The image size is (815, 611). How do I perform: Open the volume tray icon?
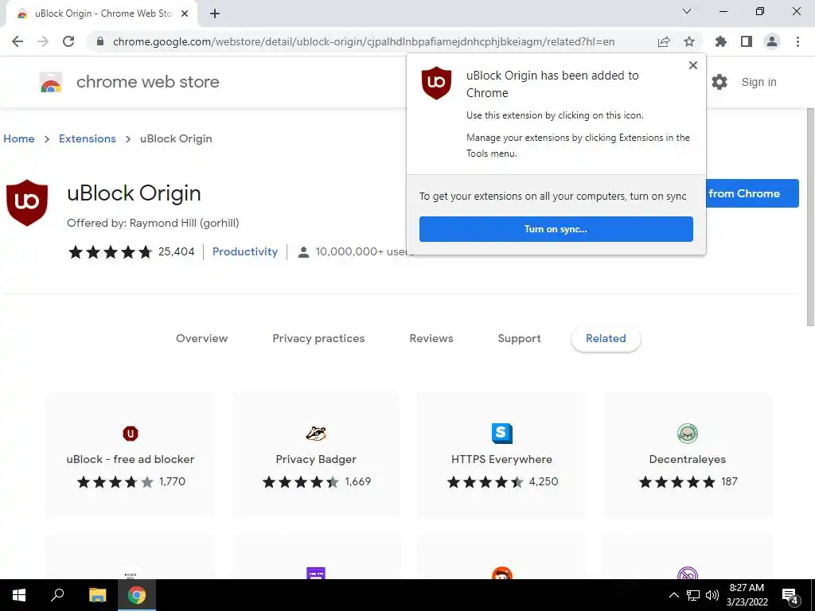712,595
